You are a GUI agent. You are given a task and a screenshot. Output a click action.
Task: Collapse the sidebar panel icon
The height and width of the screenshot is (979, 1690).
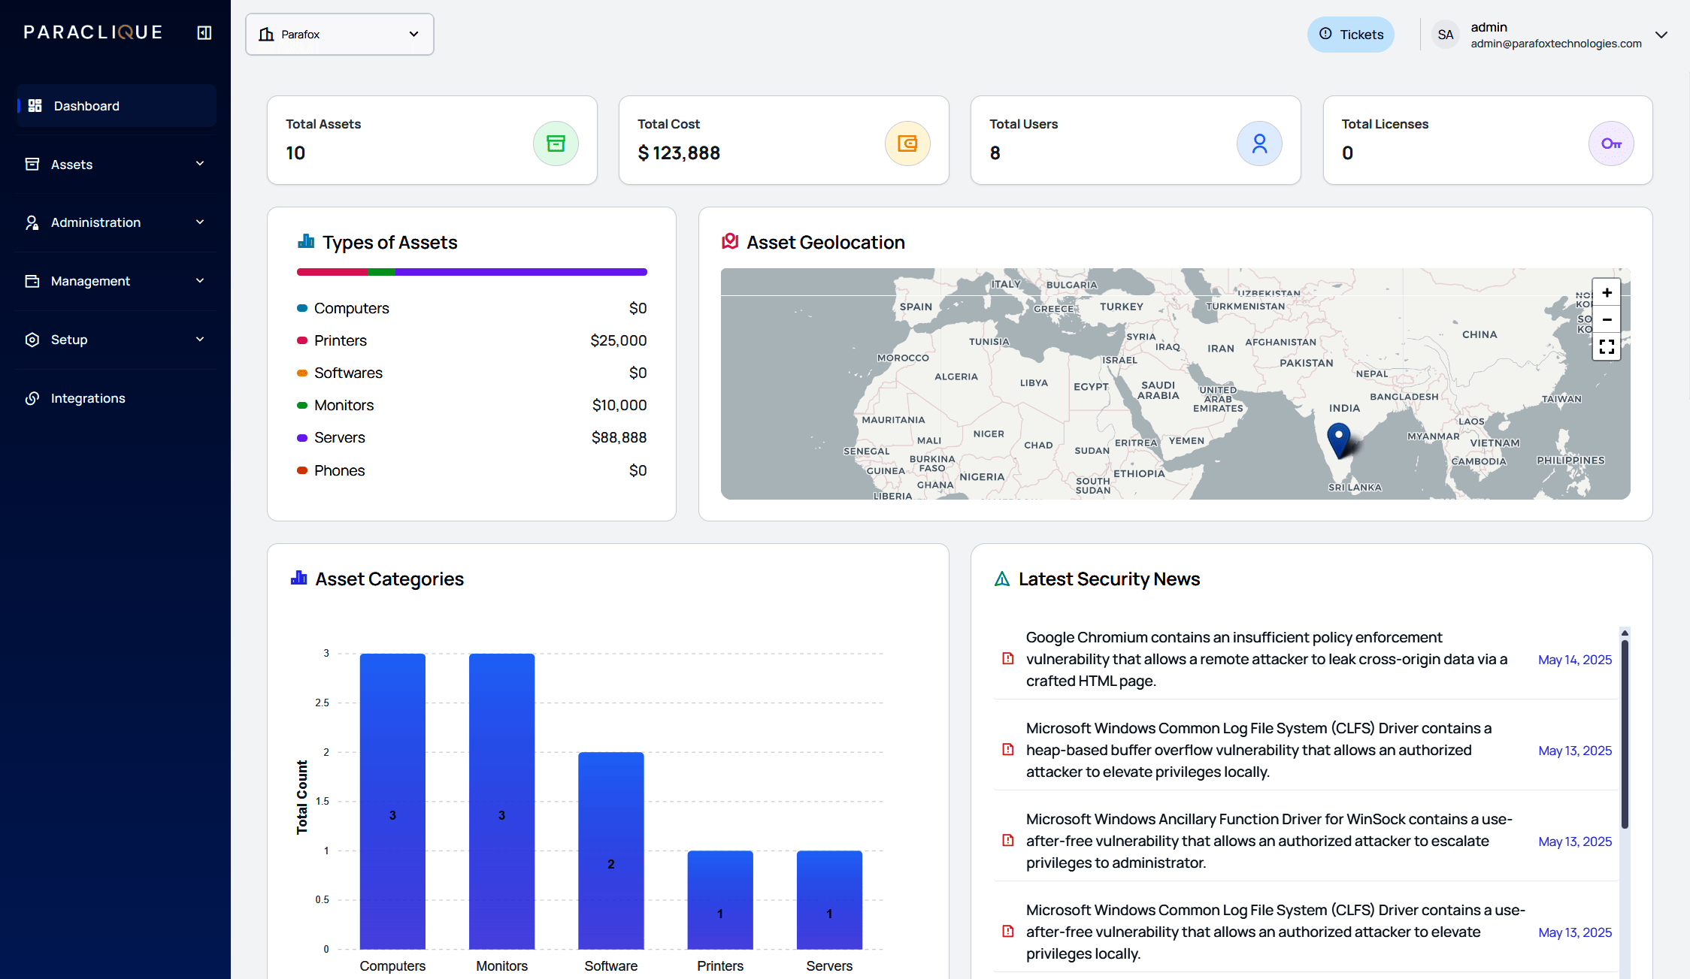tap(204, 32)
